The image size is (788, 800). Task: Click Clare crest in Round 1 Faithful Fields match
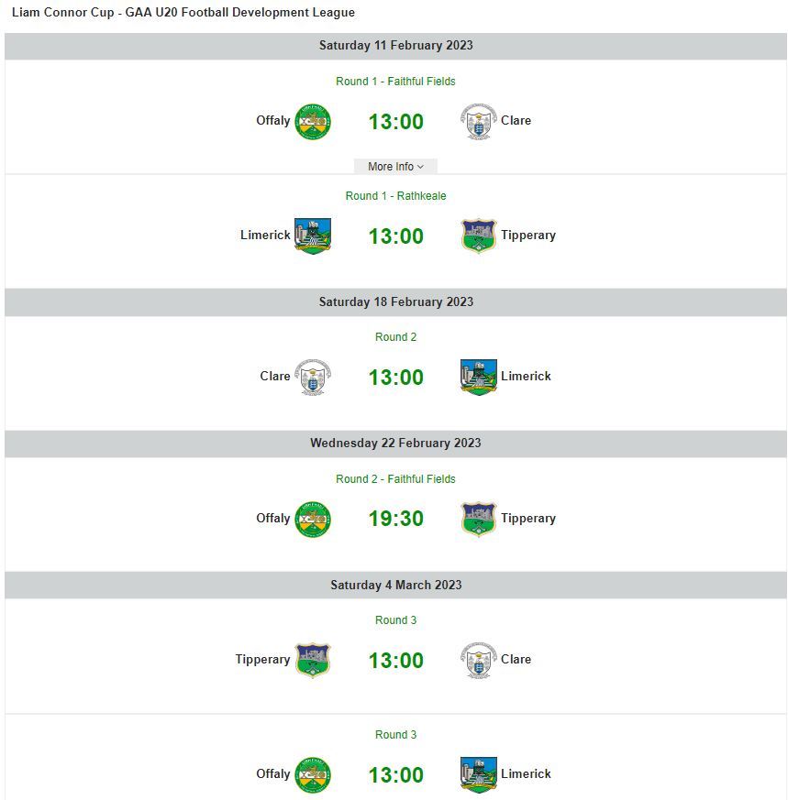point(479,121)
